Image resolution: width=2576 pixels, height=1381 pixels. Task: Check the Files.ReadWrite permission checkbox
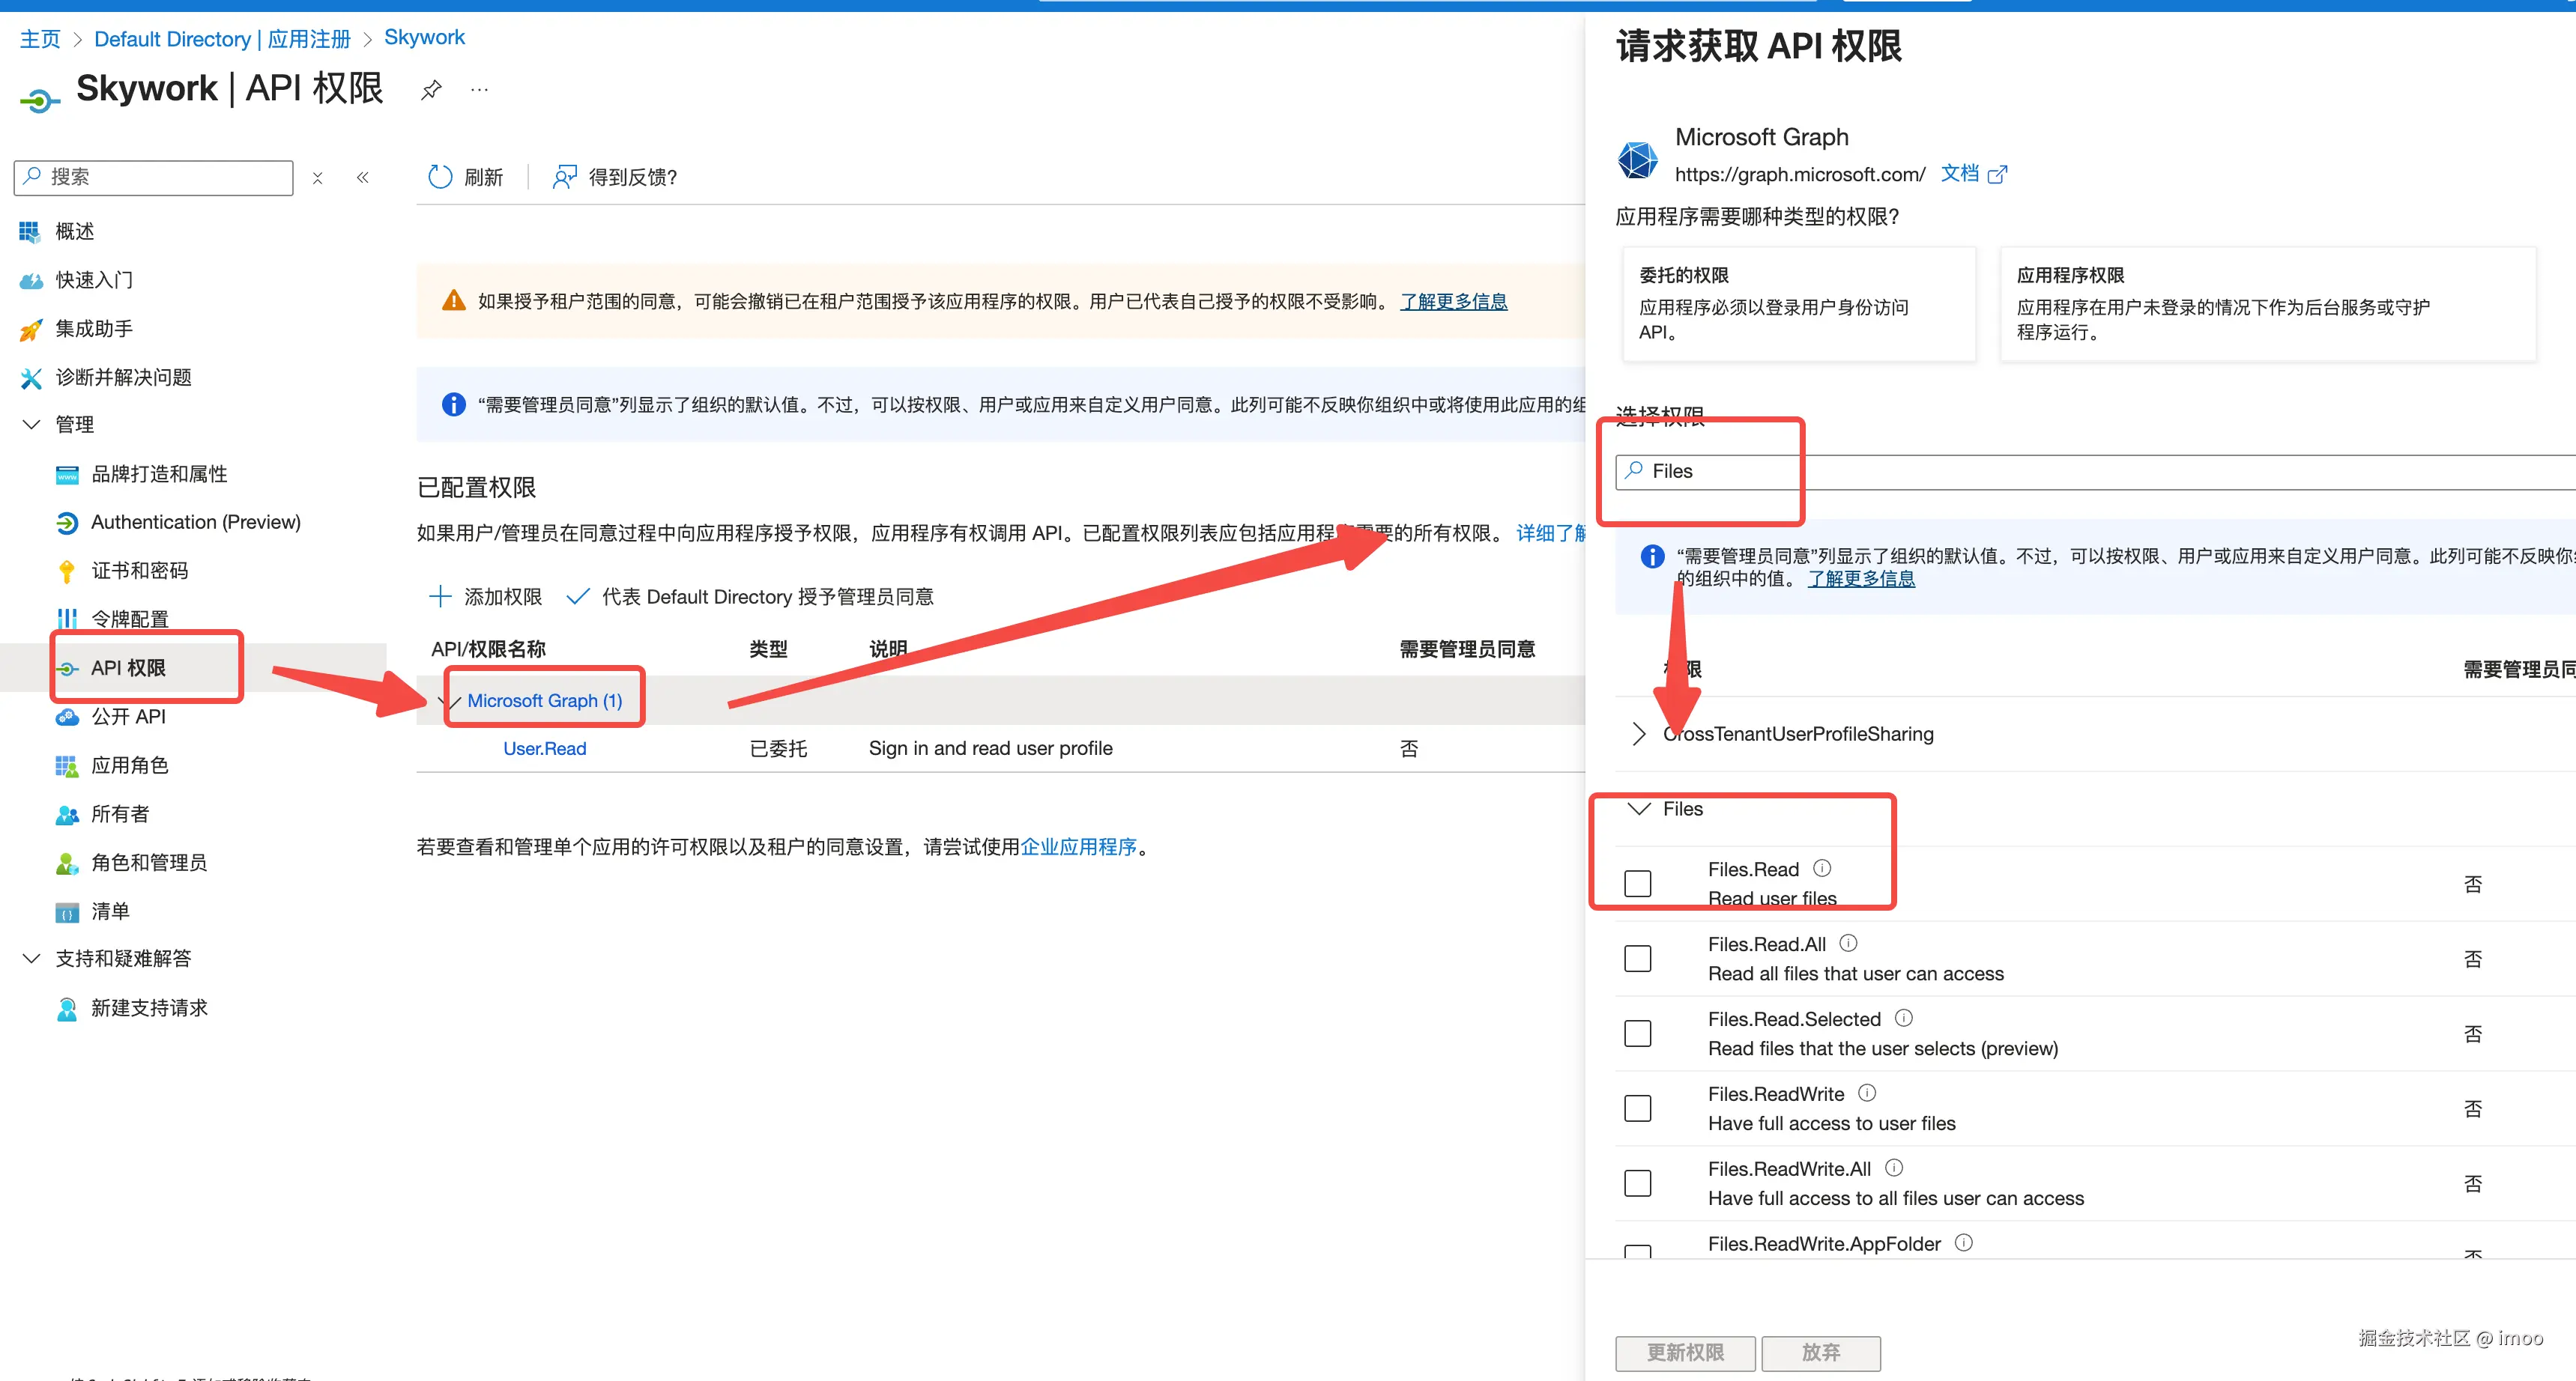point(1638,1108)
